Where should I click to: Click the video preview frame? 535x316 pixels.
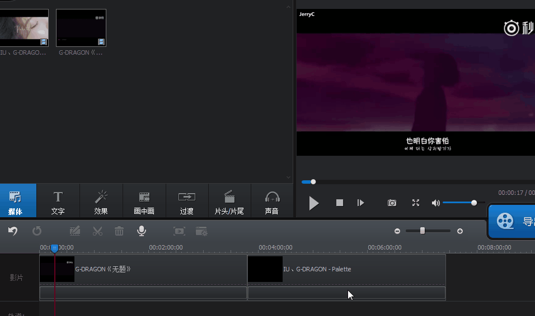click(416, 83)
